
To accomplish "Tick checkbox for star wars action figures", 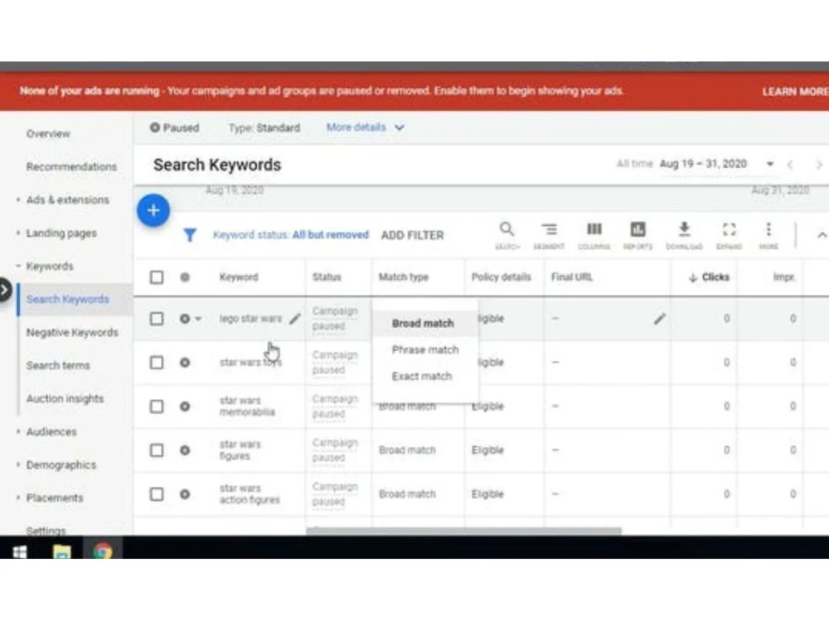I will coord(157,494).
